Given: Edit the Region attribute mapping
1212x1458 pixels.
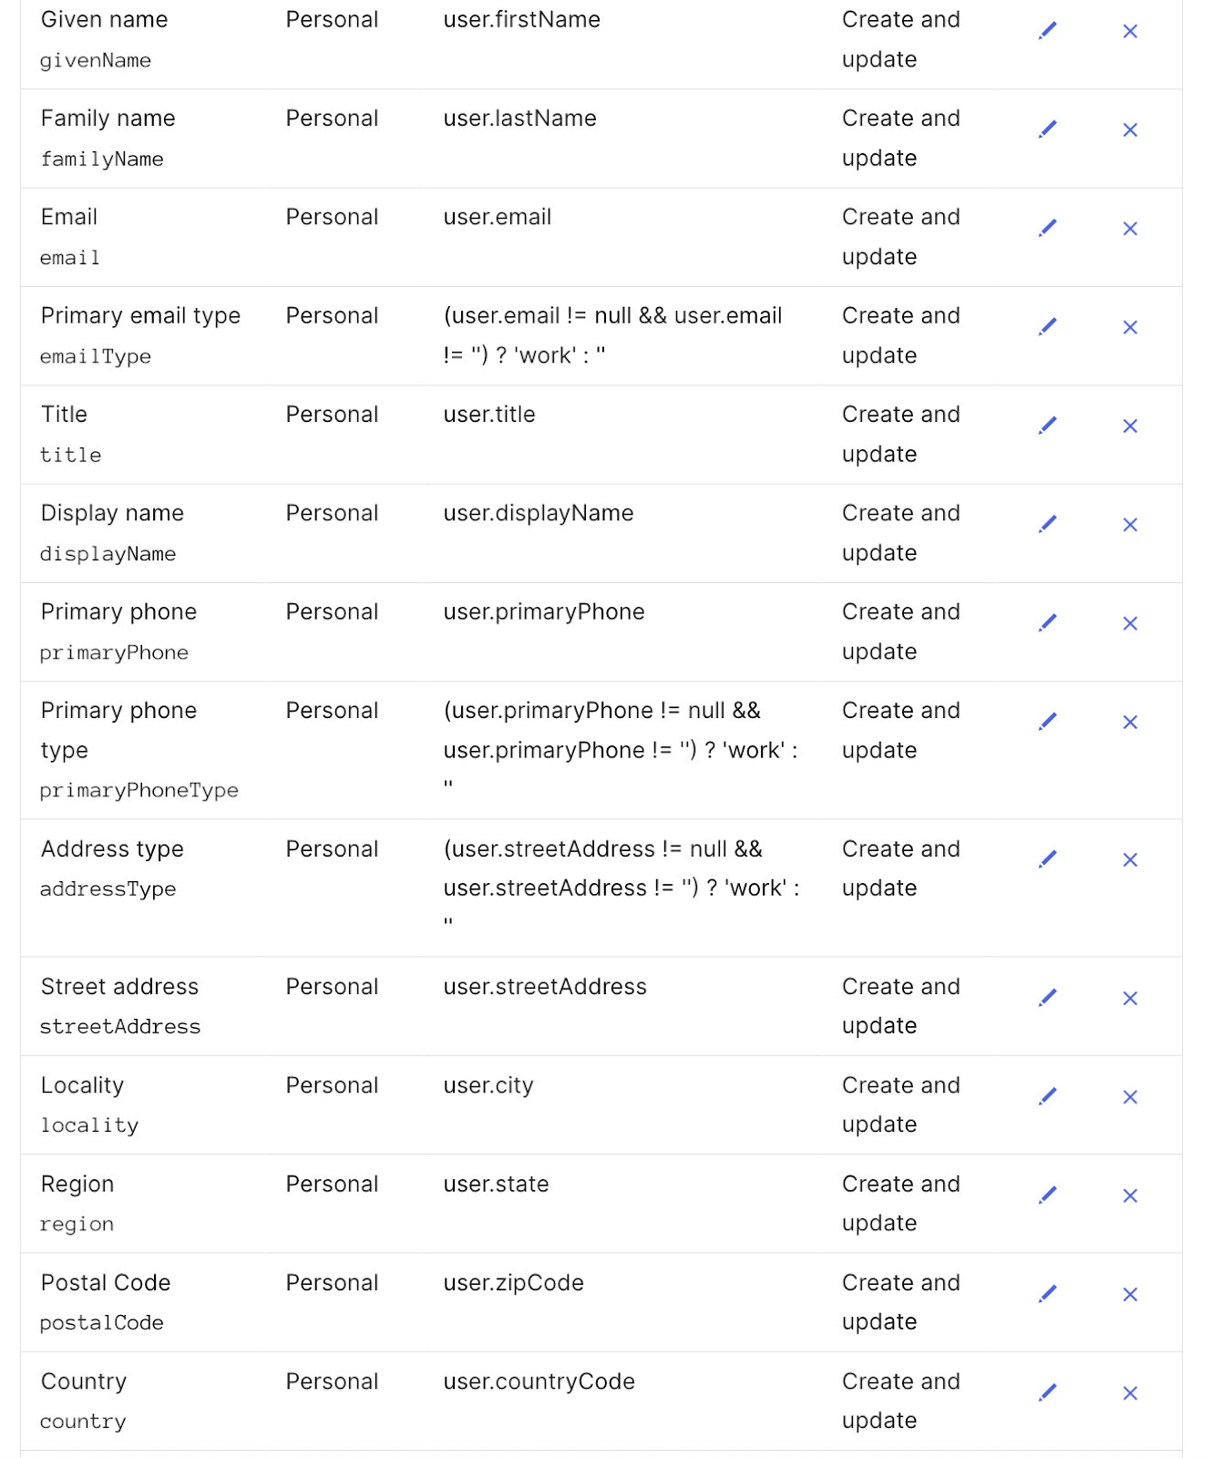Looking at the screenshot, I should click(x=1048, y=1195).
